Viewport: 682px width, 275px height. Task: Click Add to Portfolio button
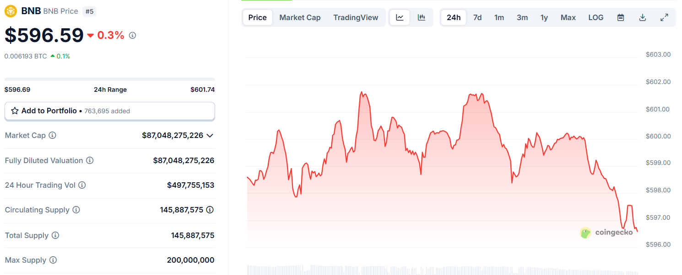tap(109, 111)
